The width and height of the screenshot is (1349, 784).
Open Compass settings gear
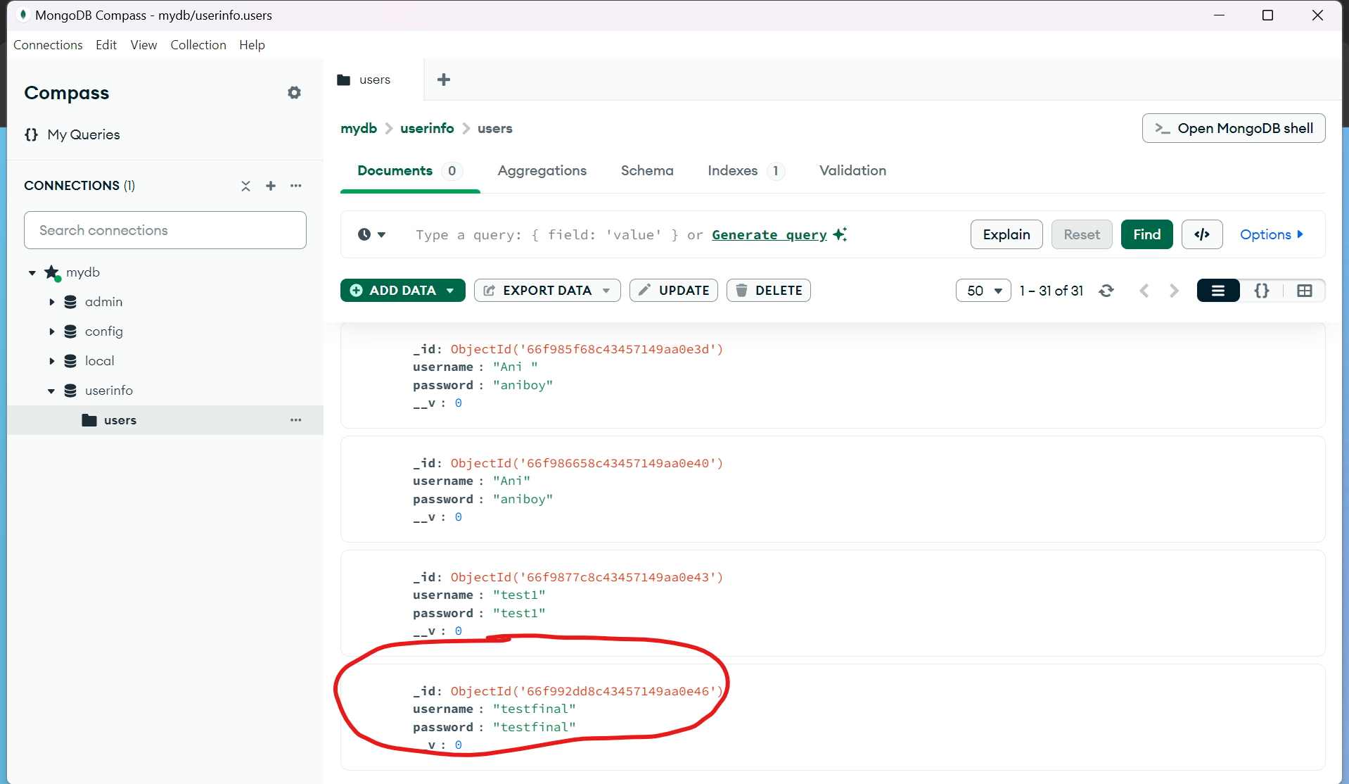coord(294,93)
